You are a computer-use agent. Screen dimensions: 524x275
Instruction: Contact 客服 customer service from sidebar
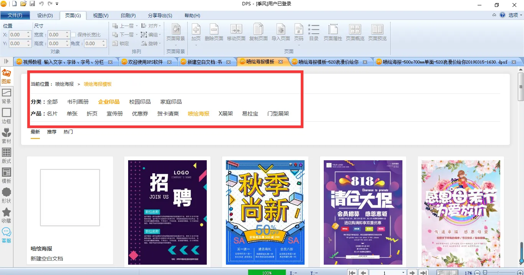click(6, 235)
